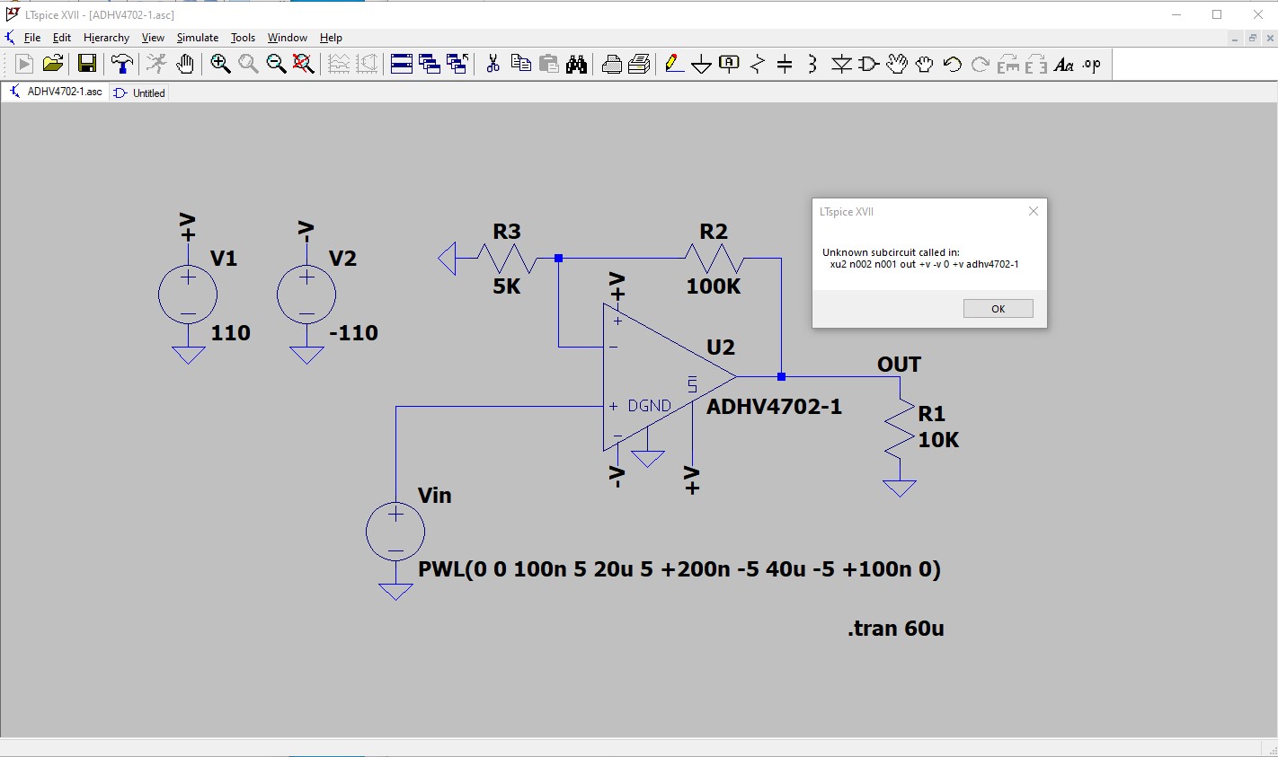Click the New Schematic toolbar icon

(x=24, y=64)
